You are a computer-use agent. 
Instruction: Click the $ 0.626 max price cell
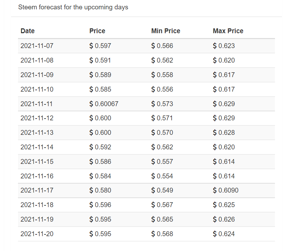click(224, 220)
